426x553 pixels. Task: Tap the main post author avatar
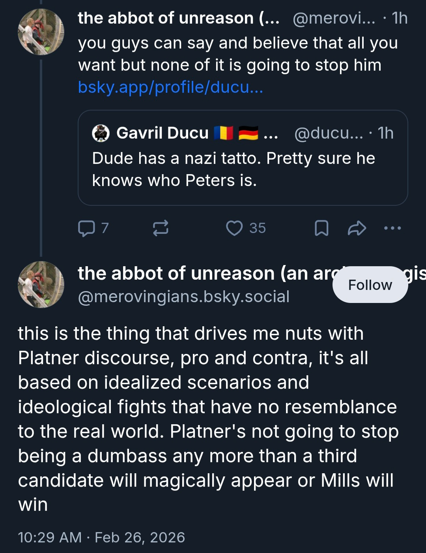[x=41, y=284]
